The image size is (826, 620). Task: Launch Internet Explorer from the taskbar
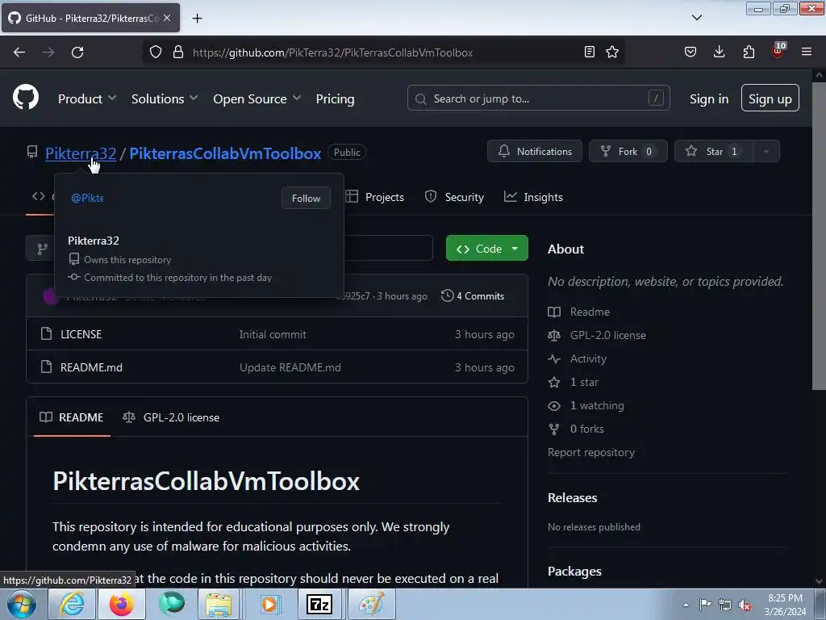pyautogui.click(x=71, y=604)
